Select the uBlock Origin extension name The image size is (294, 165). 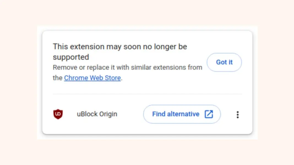pyautogui.click(x=97, y=114)
